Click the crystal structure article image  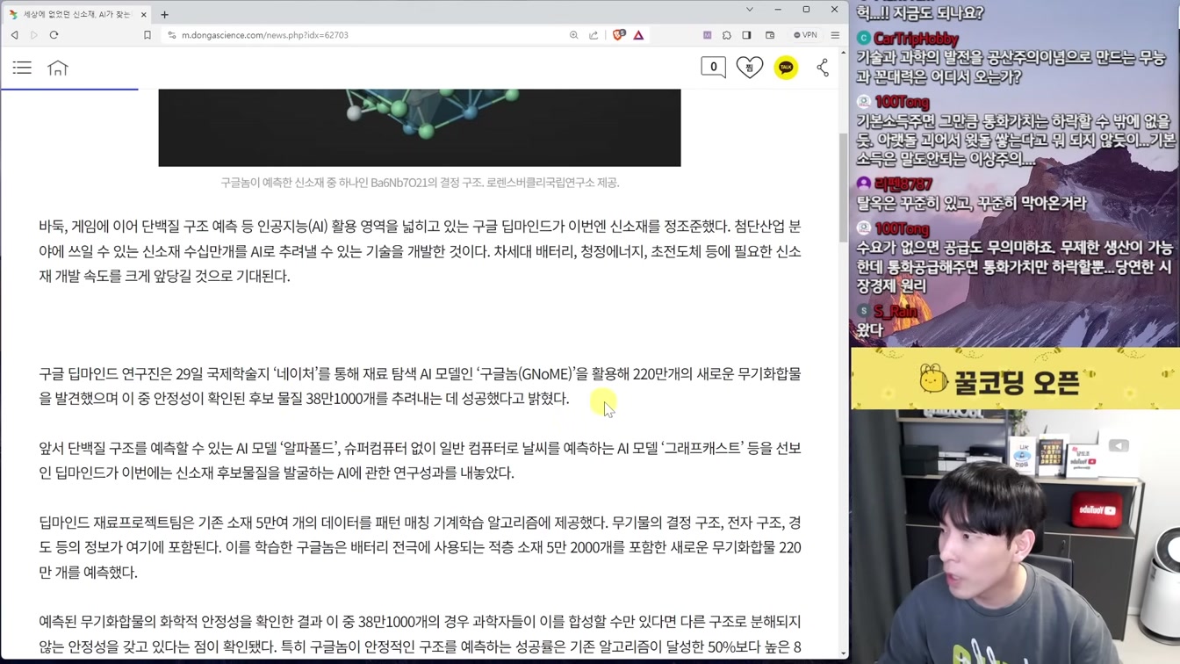point(420,127)
